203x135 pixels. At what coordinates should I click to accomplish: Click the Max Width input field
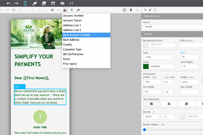(189, 92)
